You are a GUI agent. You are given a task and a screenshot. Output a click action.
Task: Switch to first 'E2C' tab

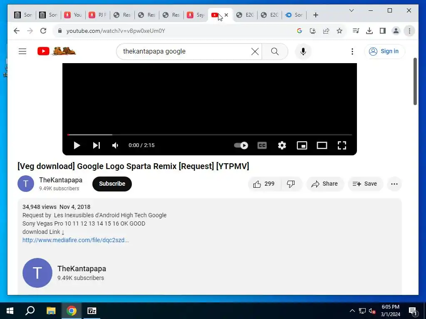point(245,15)
